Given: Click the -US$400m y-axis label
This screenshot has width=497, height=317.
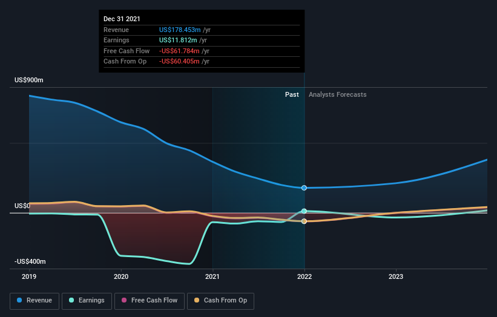Looking at the screenshot, I should pos(30,261).
